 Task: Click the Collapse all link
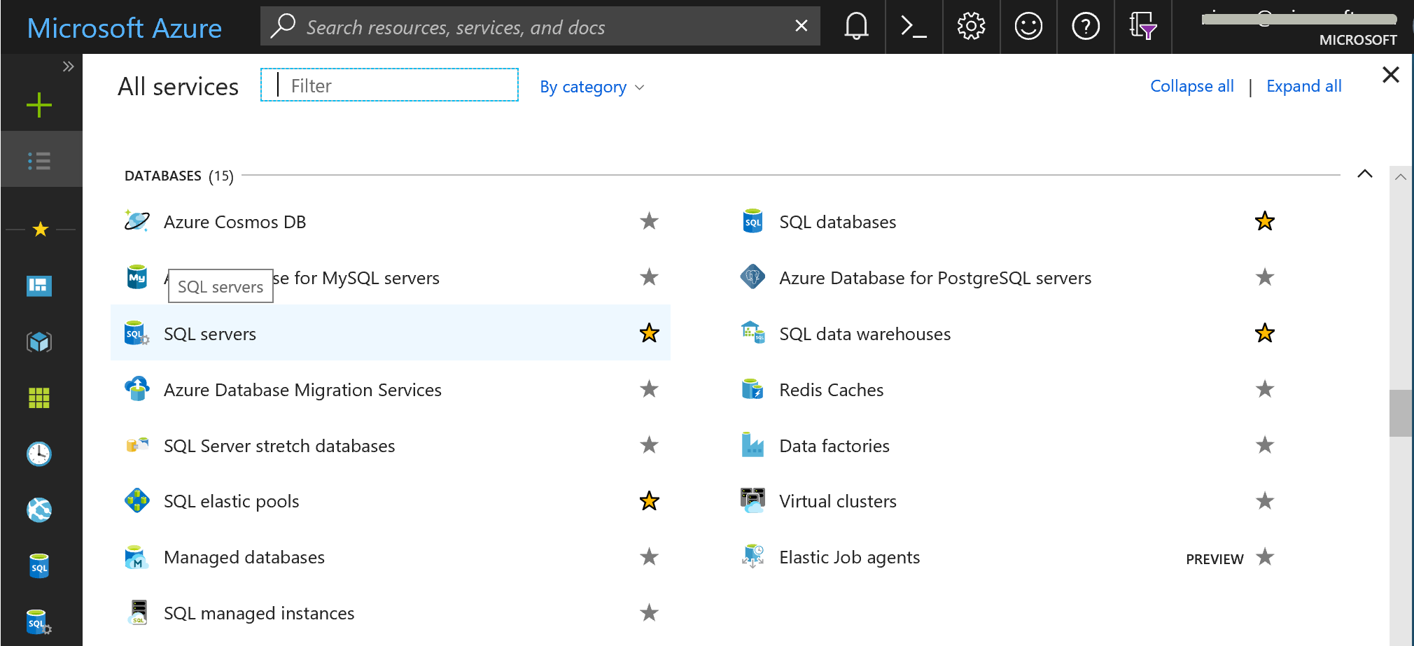[x=1191, y=86]
